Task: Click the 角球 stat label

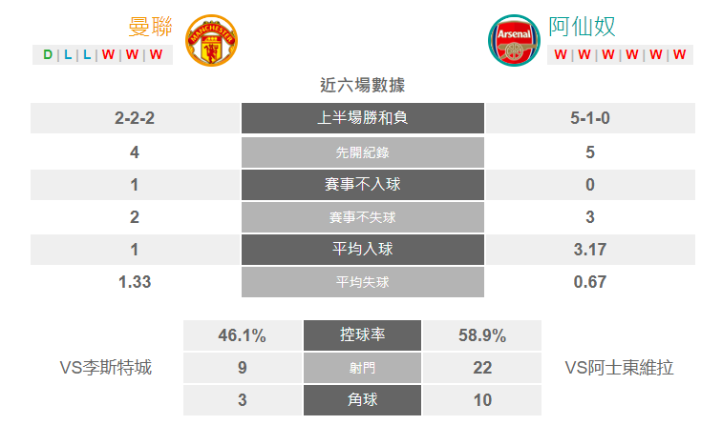Action: click(362, 399)
